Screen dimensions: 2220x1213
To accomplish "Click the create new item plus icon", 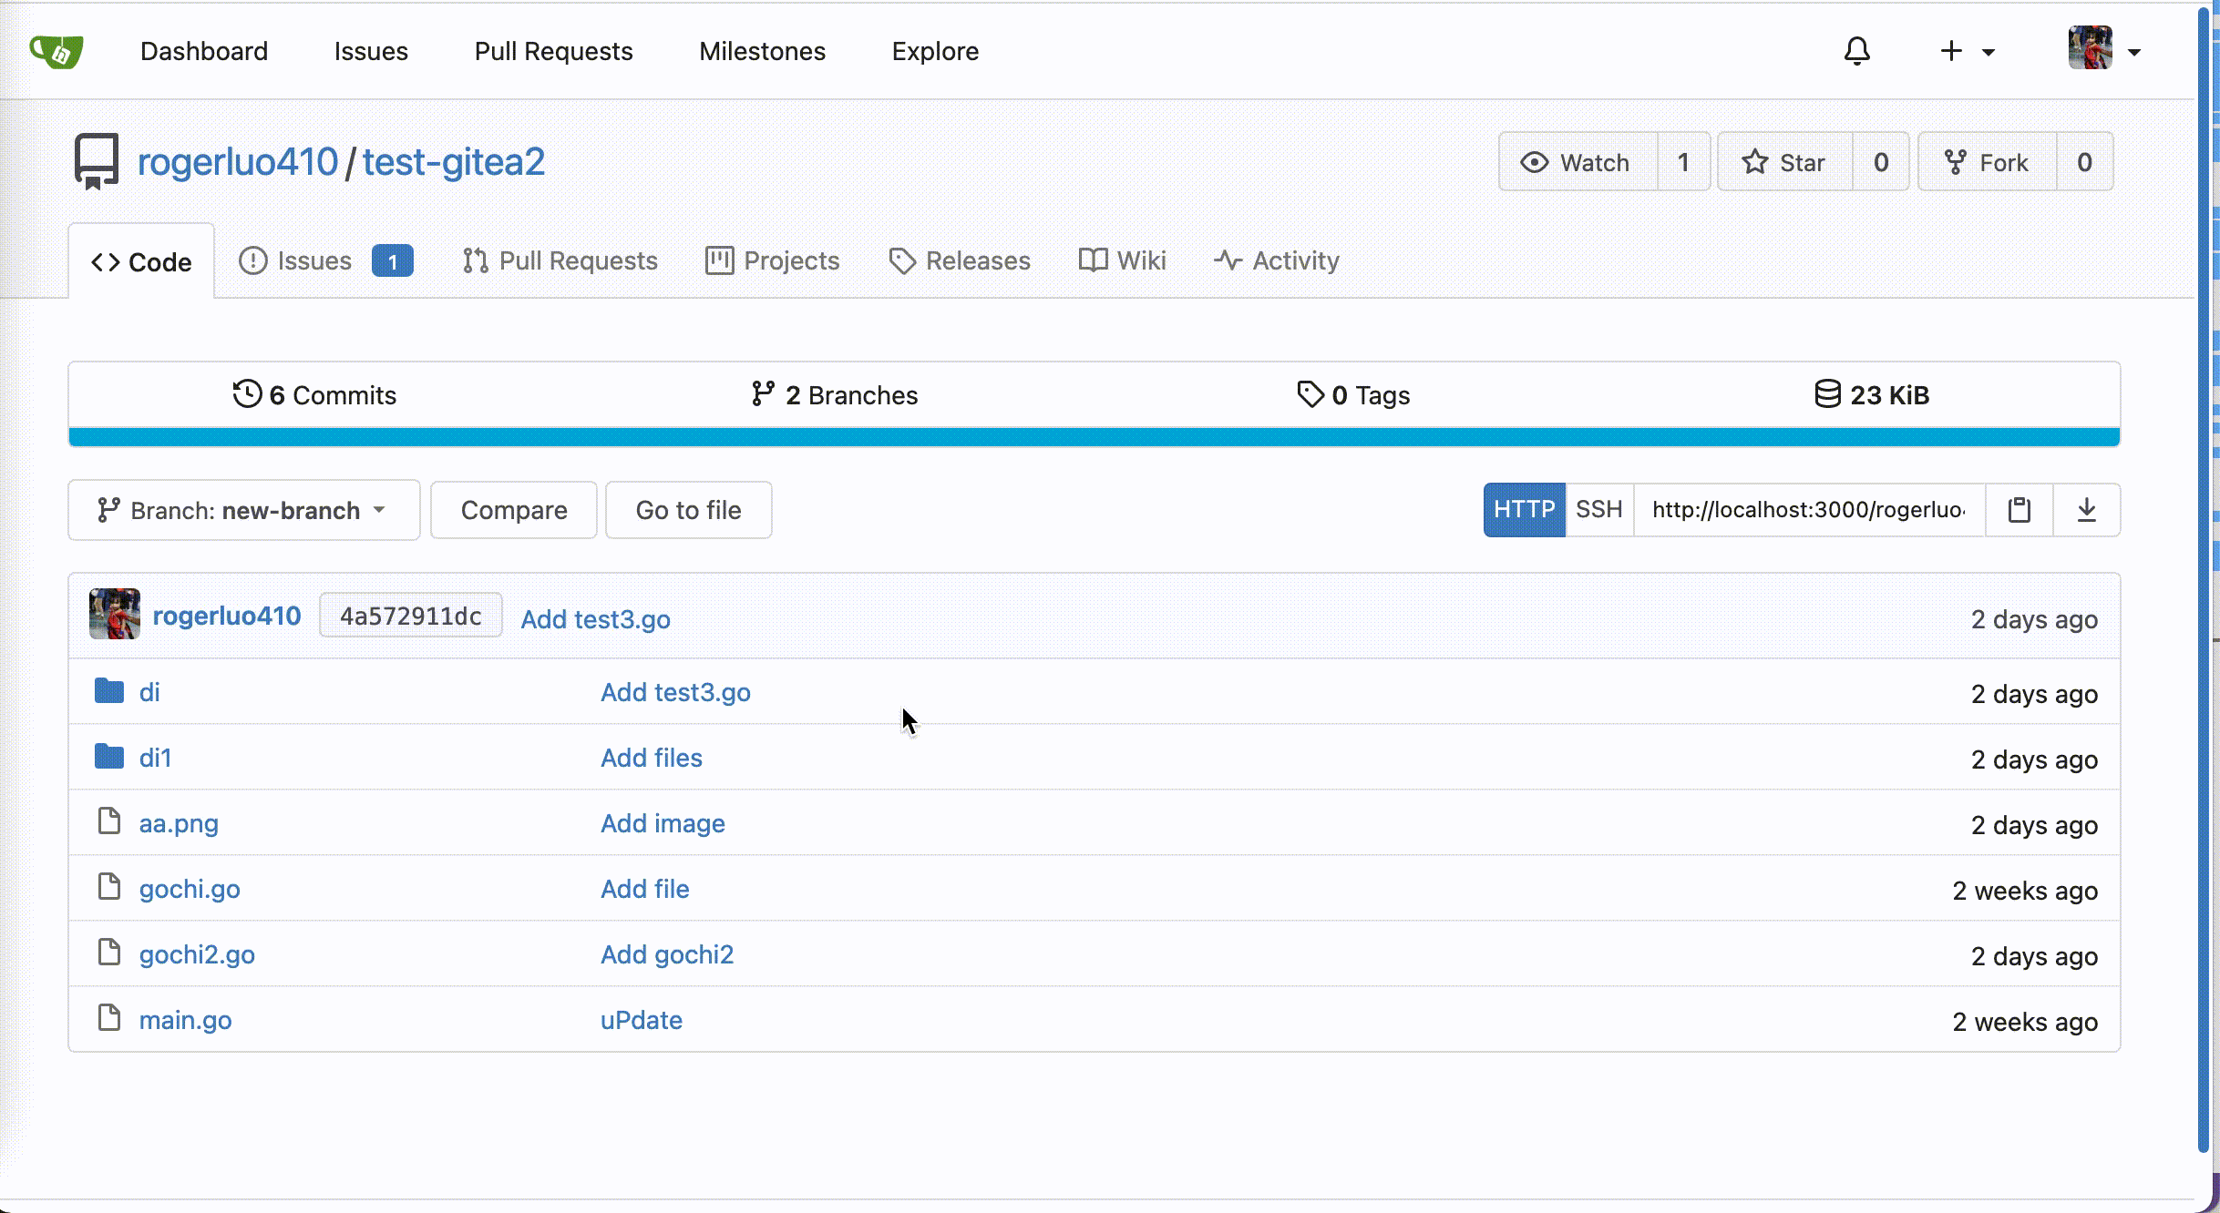I will click(1951, 51).
